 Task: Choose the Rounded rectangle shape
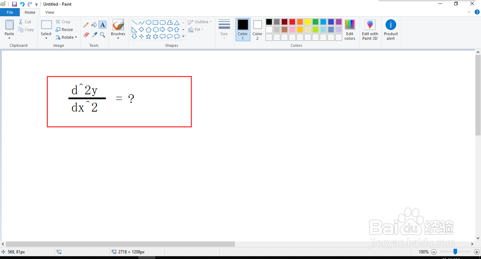coord(162,23)
